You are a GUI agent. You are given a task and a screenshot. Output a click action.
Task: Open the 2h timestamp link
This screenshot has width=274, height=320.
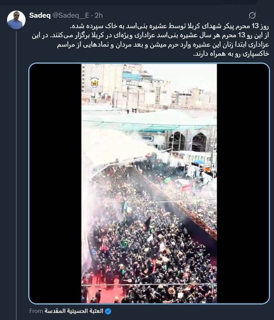click(x=99, y=15)
